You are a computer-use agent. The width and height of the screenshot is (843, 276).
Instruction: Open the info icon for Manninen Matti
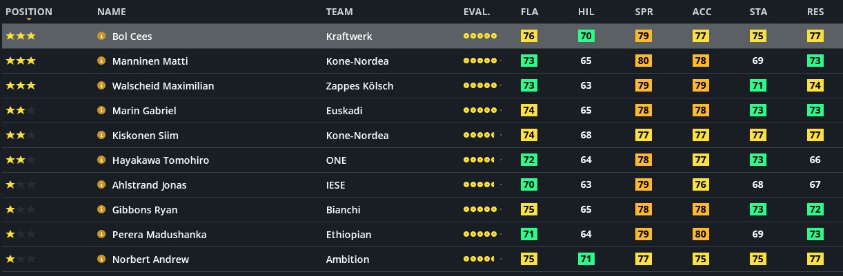point(101,61)
